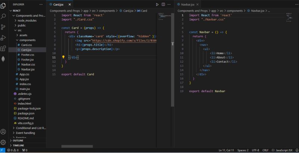Open the Search view in activity bar
Viewport: 299px width, 153px height.
click(3, 16)
